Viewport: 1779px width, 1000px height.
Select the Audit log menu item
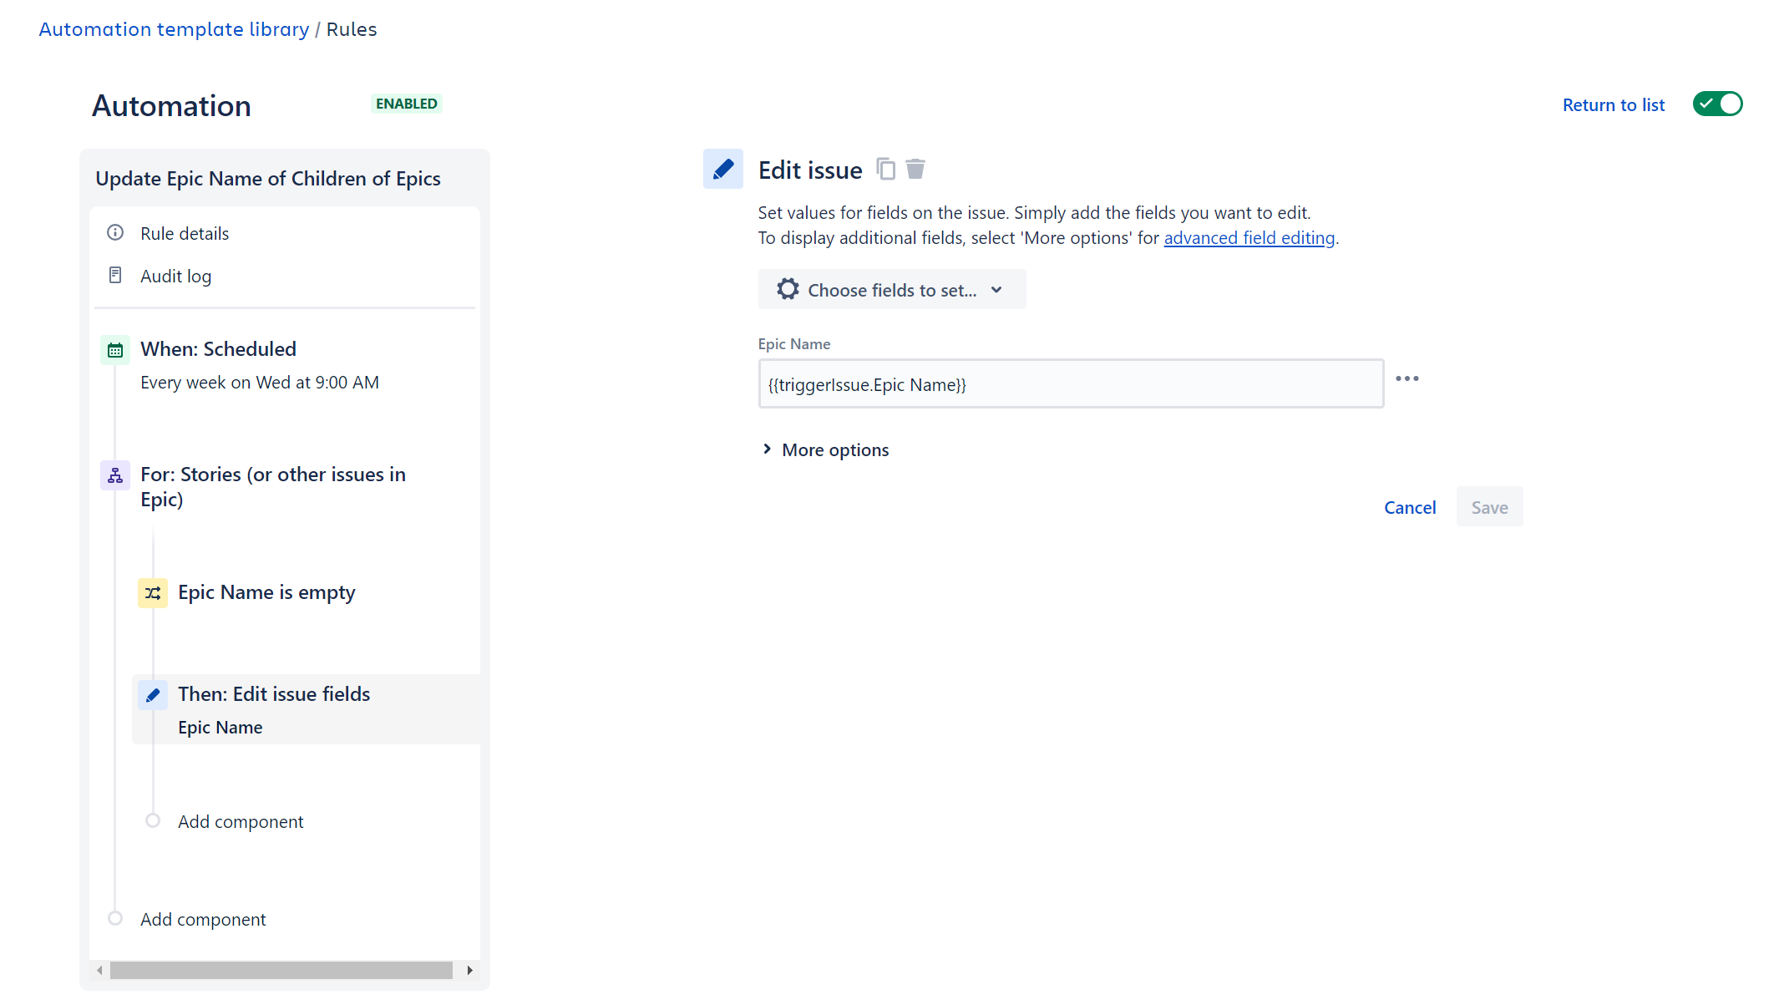click(x=176, y=275)
